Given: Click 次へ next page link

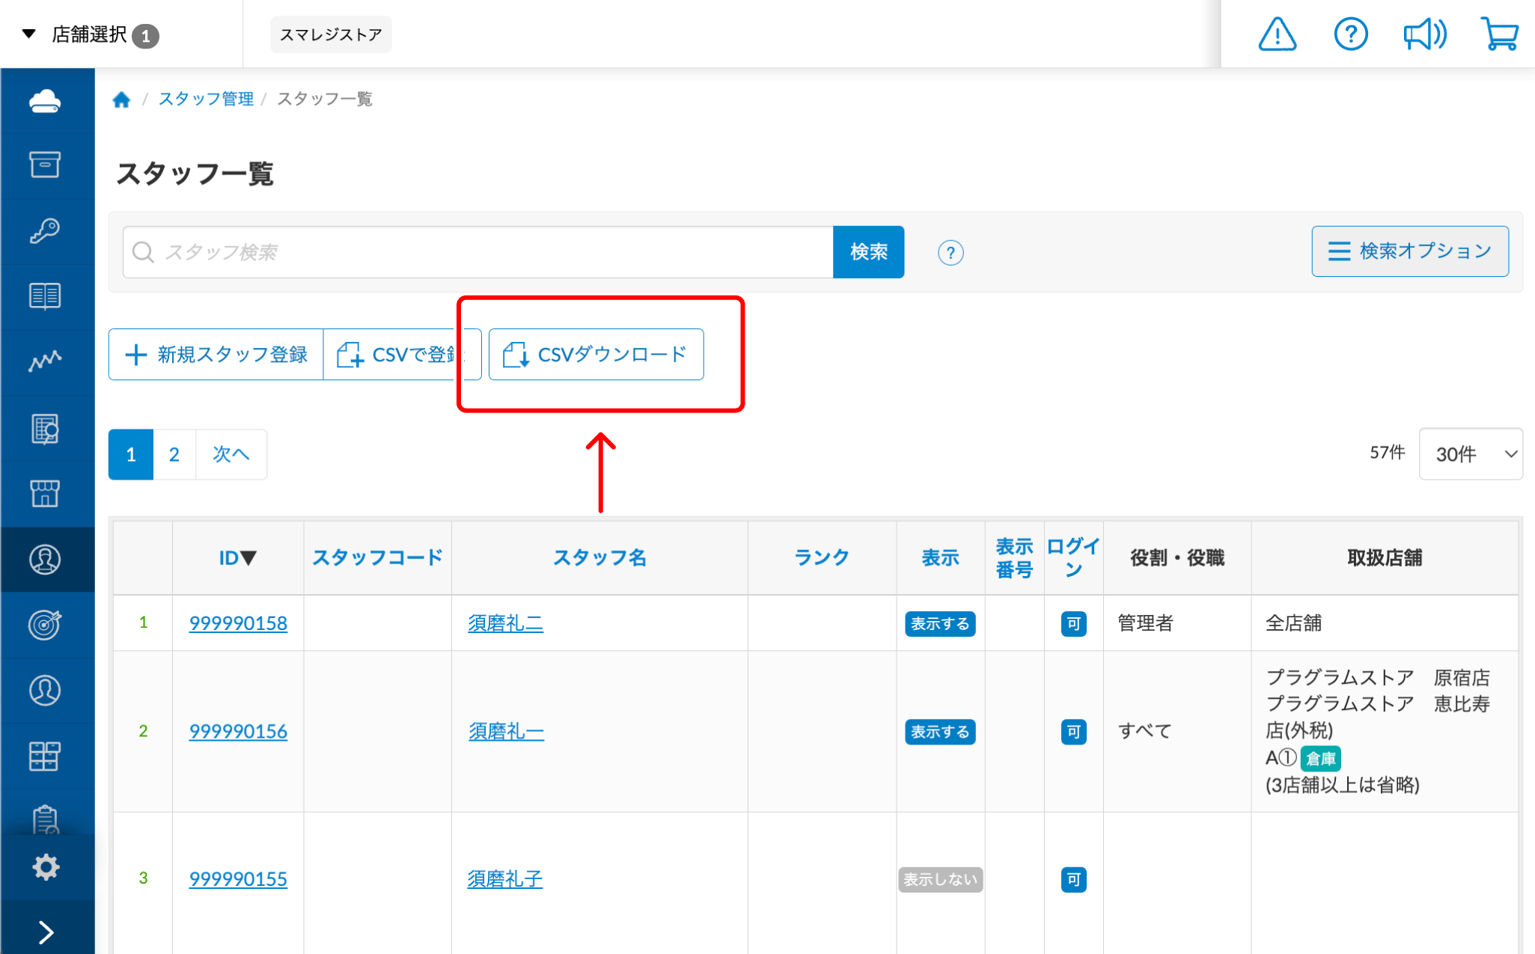Looking at the screenshot, I should click(231, 454).
